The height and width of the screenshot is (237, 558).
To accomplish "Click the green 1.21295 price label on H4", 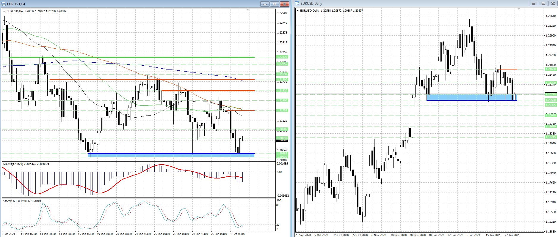I will (282, 110).
